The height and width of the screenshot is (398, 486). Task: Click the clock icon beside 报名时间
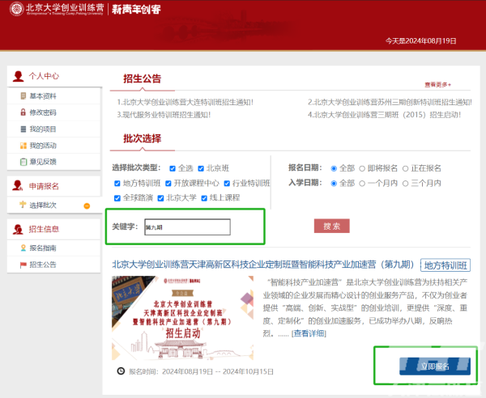click(121, 370)
